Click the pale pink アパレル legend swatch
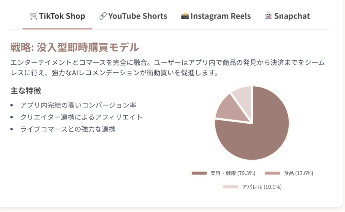345x212 pixels. pos(230,187)
